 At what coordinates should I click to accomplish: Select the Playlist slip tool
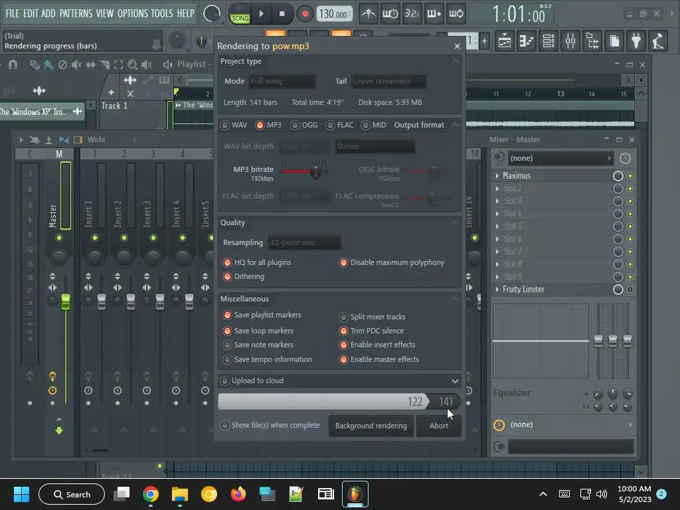[90, 64]
